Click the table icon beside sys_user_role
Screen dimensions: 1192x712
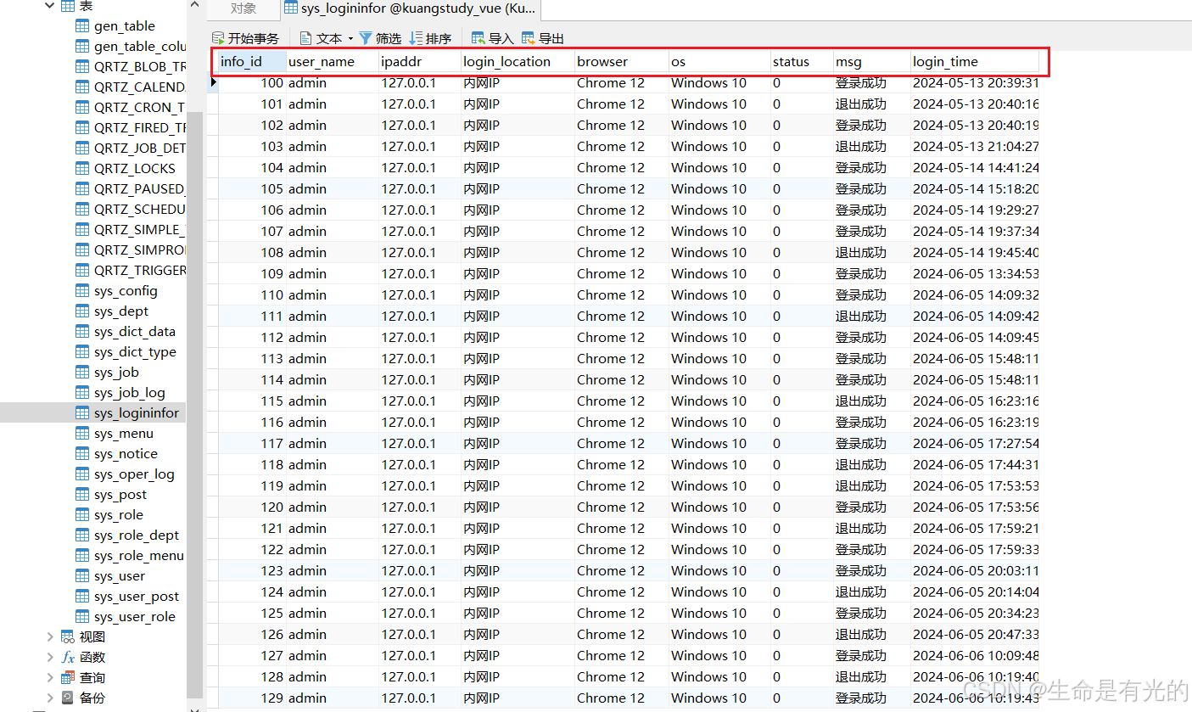click(x=82, y=617)
